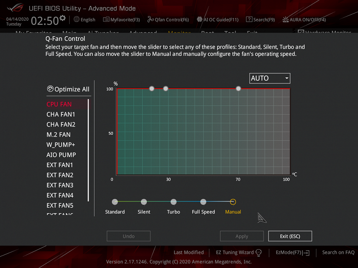Screen dimensions: 358x268
Task: Open Search on FAQ
Action: [x=338, y=252]
